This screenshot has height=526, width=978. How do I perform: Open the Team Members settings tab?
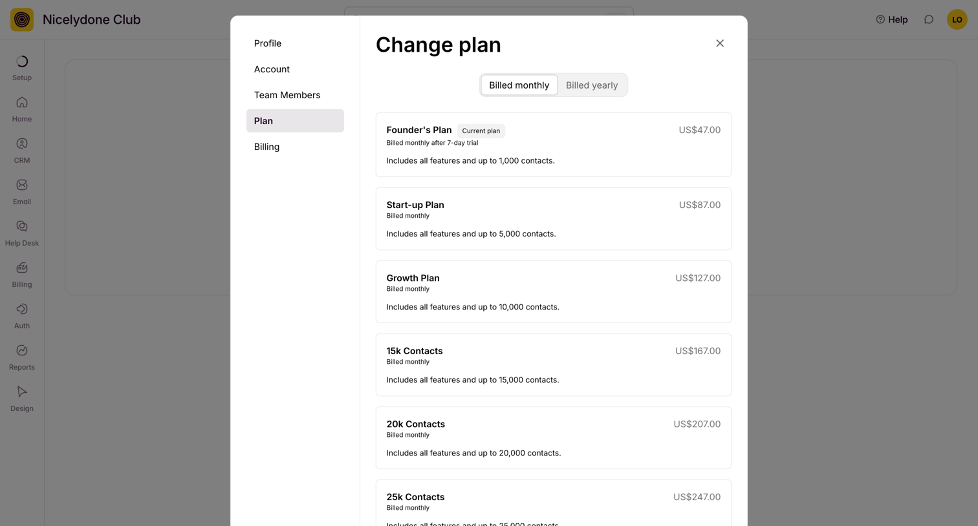(295, 95)
